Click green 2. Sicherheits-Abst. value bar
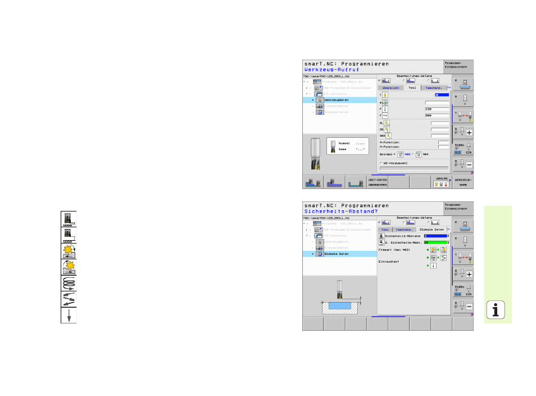 click(x=436, y=242)
